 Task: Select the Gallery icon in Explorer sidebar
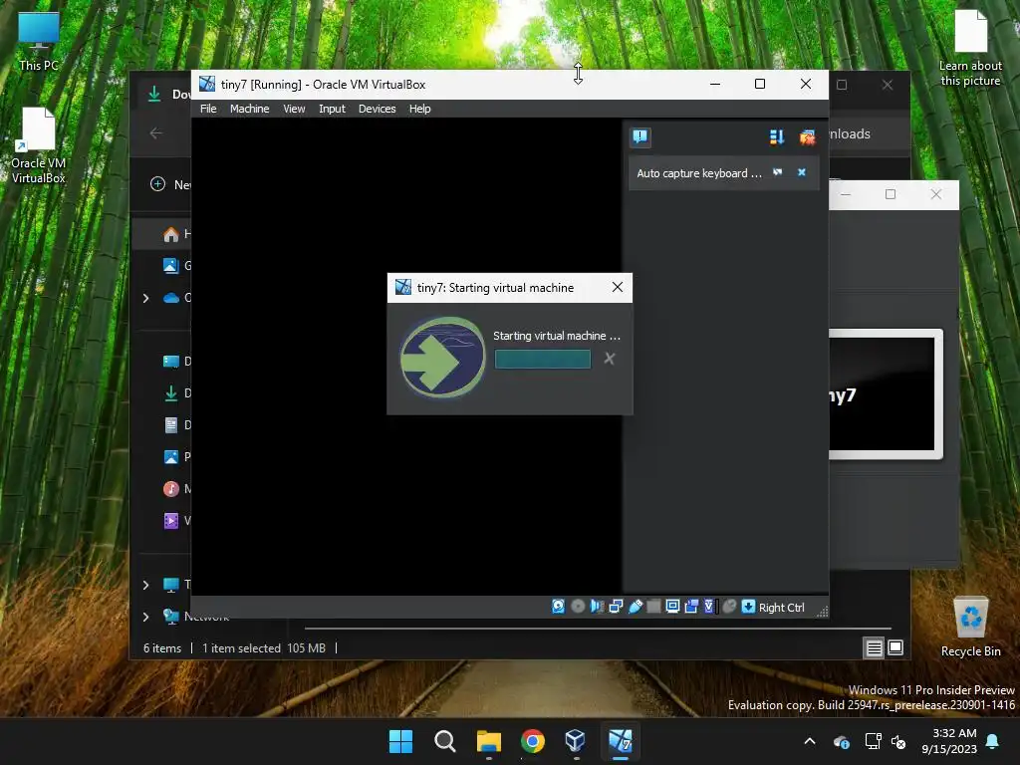(x=170, y=265)
